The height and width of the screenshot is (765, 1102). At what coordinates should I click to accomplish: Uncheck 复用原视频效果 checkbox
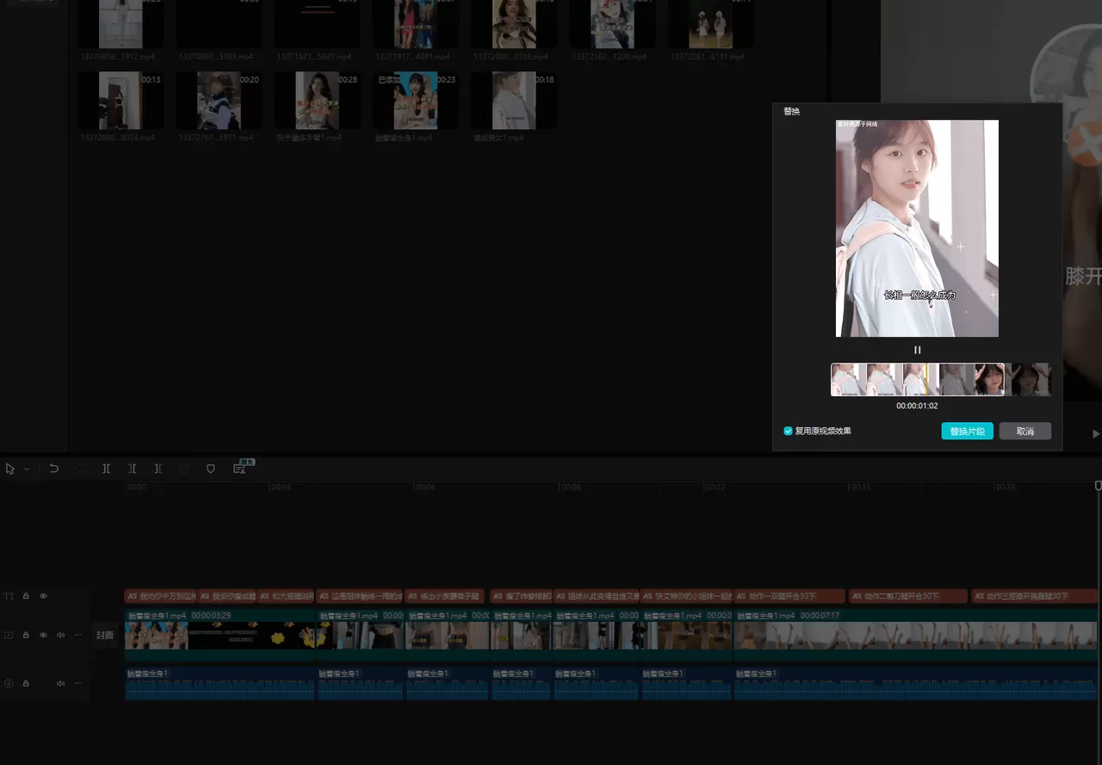(x=788, y=431)
